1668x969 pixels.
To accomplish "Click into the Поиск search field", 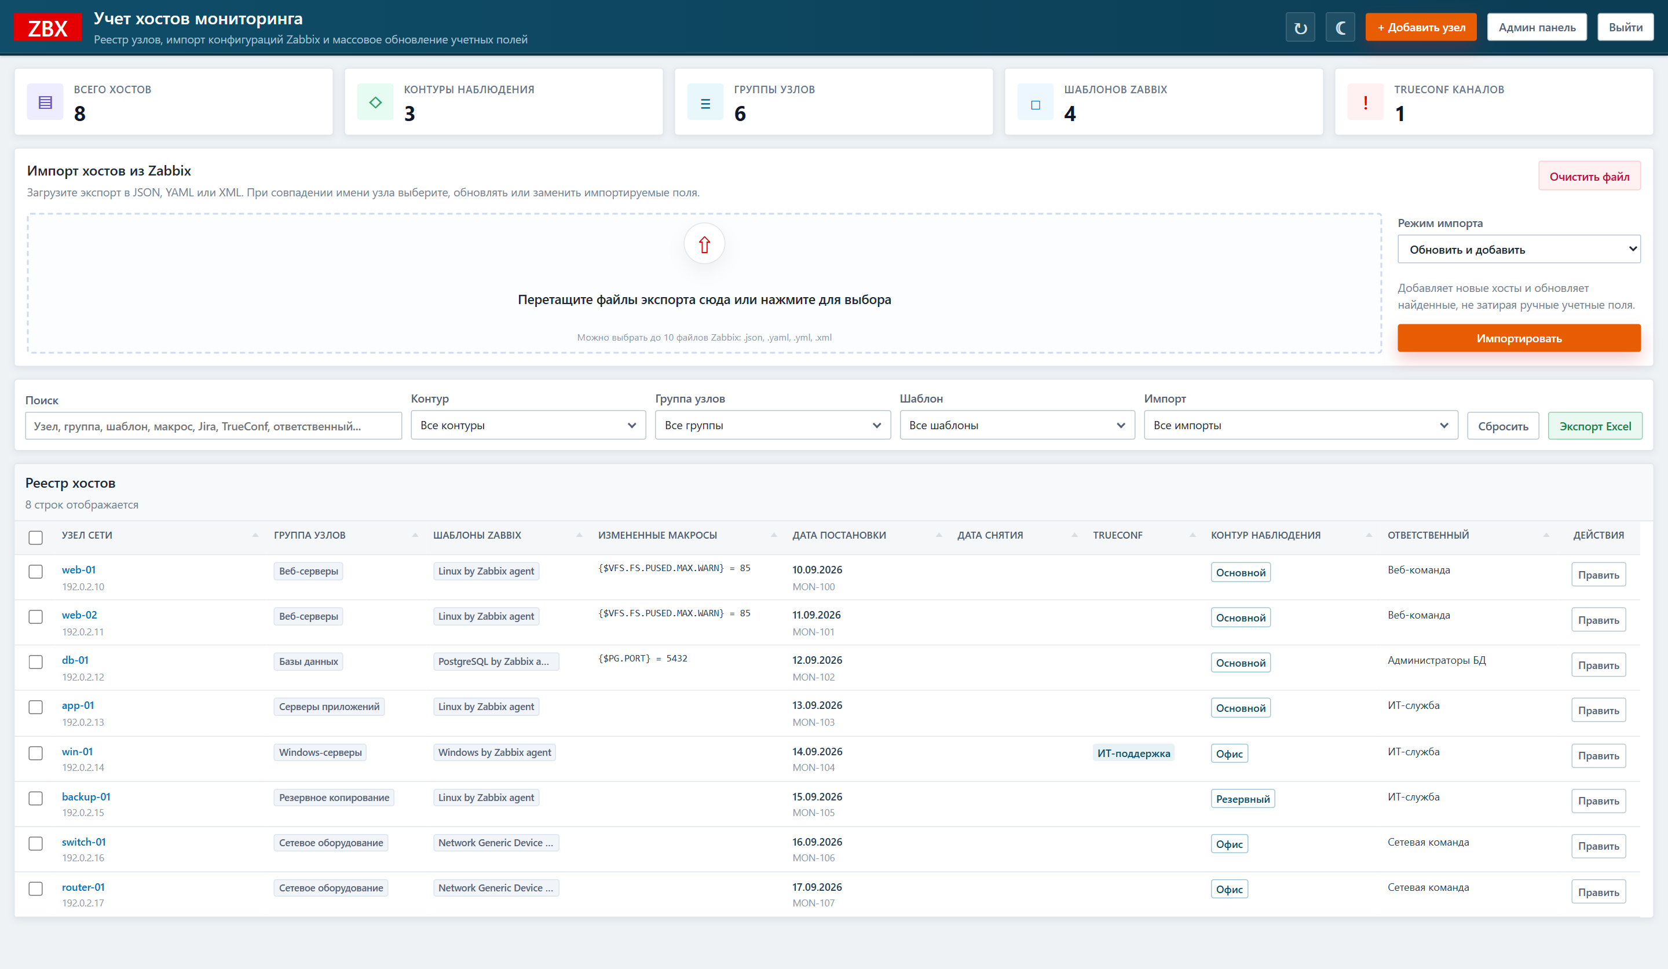I will tap(213, 426).
